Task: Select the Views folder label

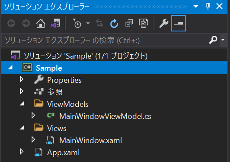Action: click(57, 128)
